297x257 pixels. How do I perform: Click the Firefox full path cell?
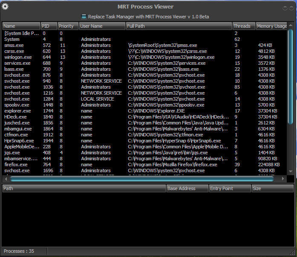click(x=173, y=165)
